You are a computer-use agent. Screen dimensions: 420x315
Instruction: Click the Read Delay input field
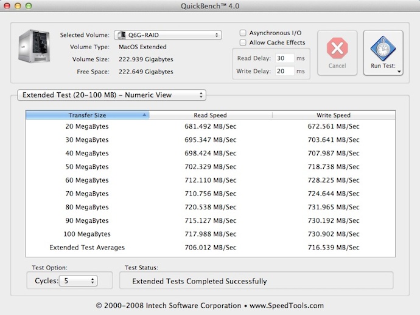click(x=284, y=58)
